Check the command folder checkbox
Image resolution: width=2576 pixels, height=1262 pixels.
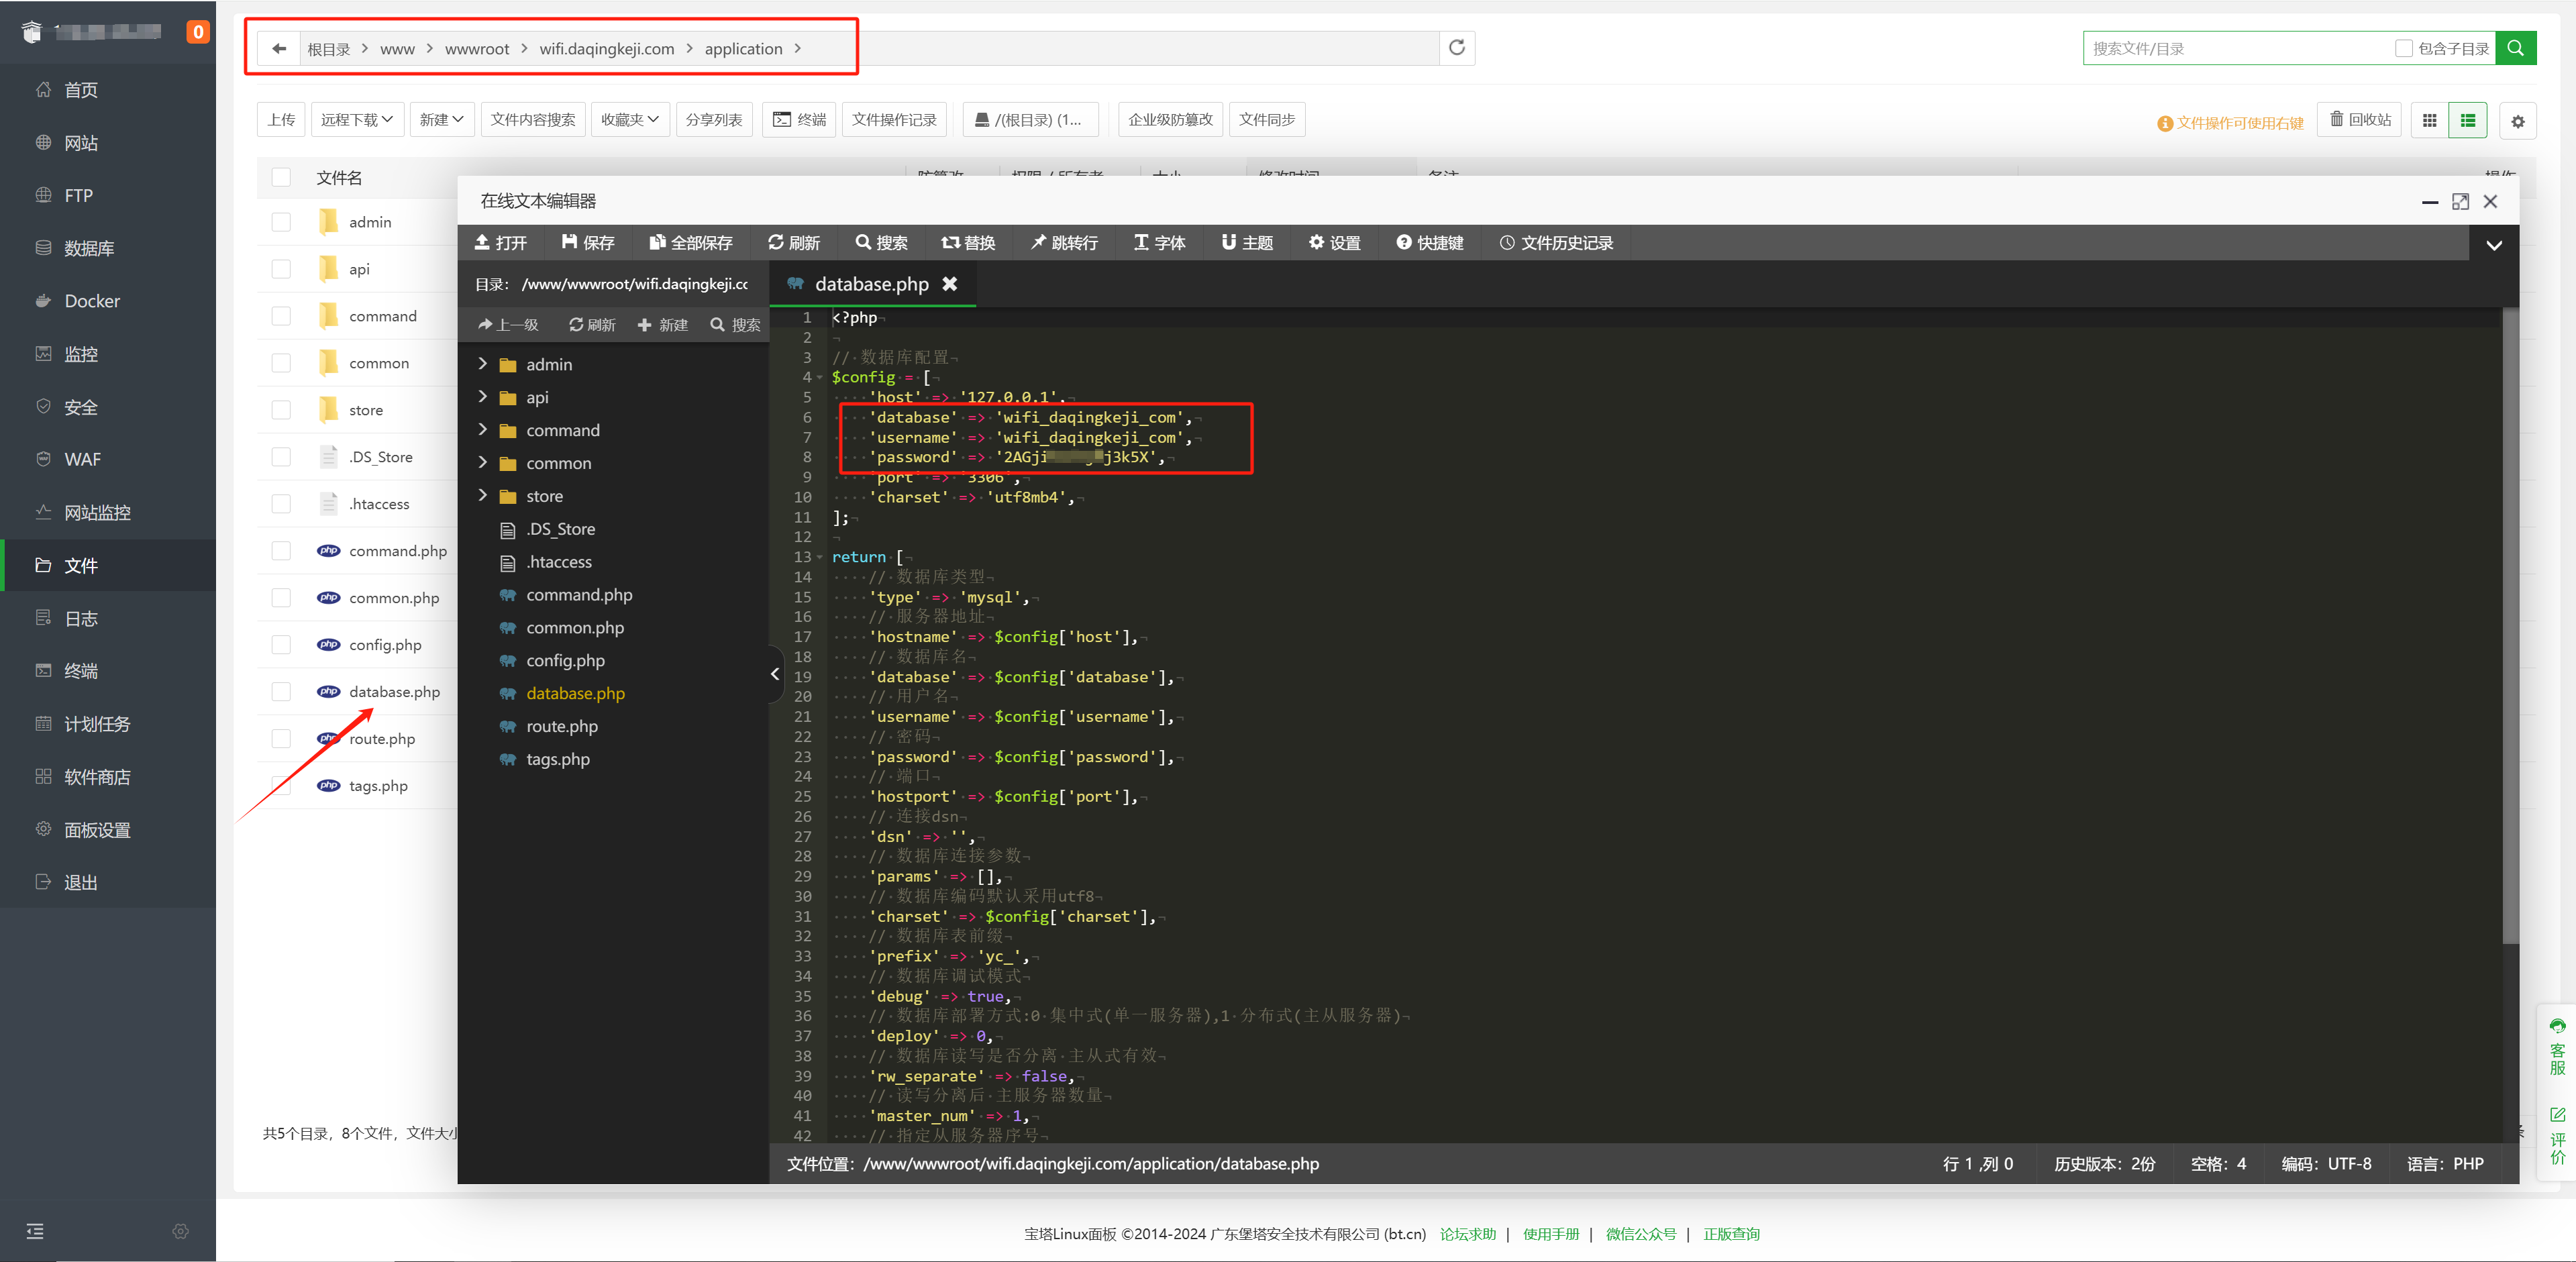281,316
